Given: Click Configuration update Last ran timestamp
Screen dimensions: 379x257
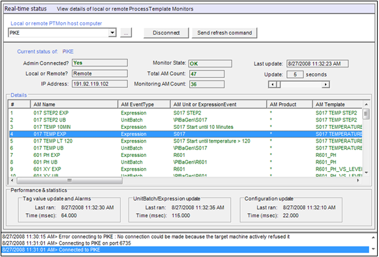Looking at the screenshot, I should coord(309,207).
